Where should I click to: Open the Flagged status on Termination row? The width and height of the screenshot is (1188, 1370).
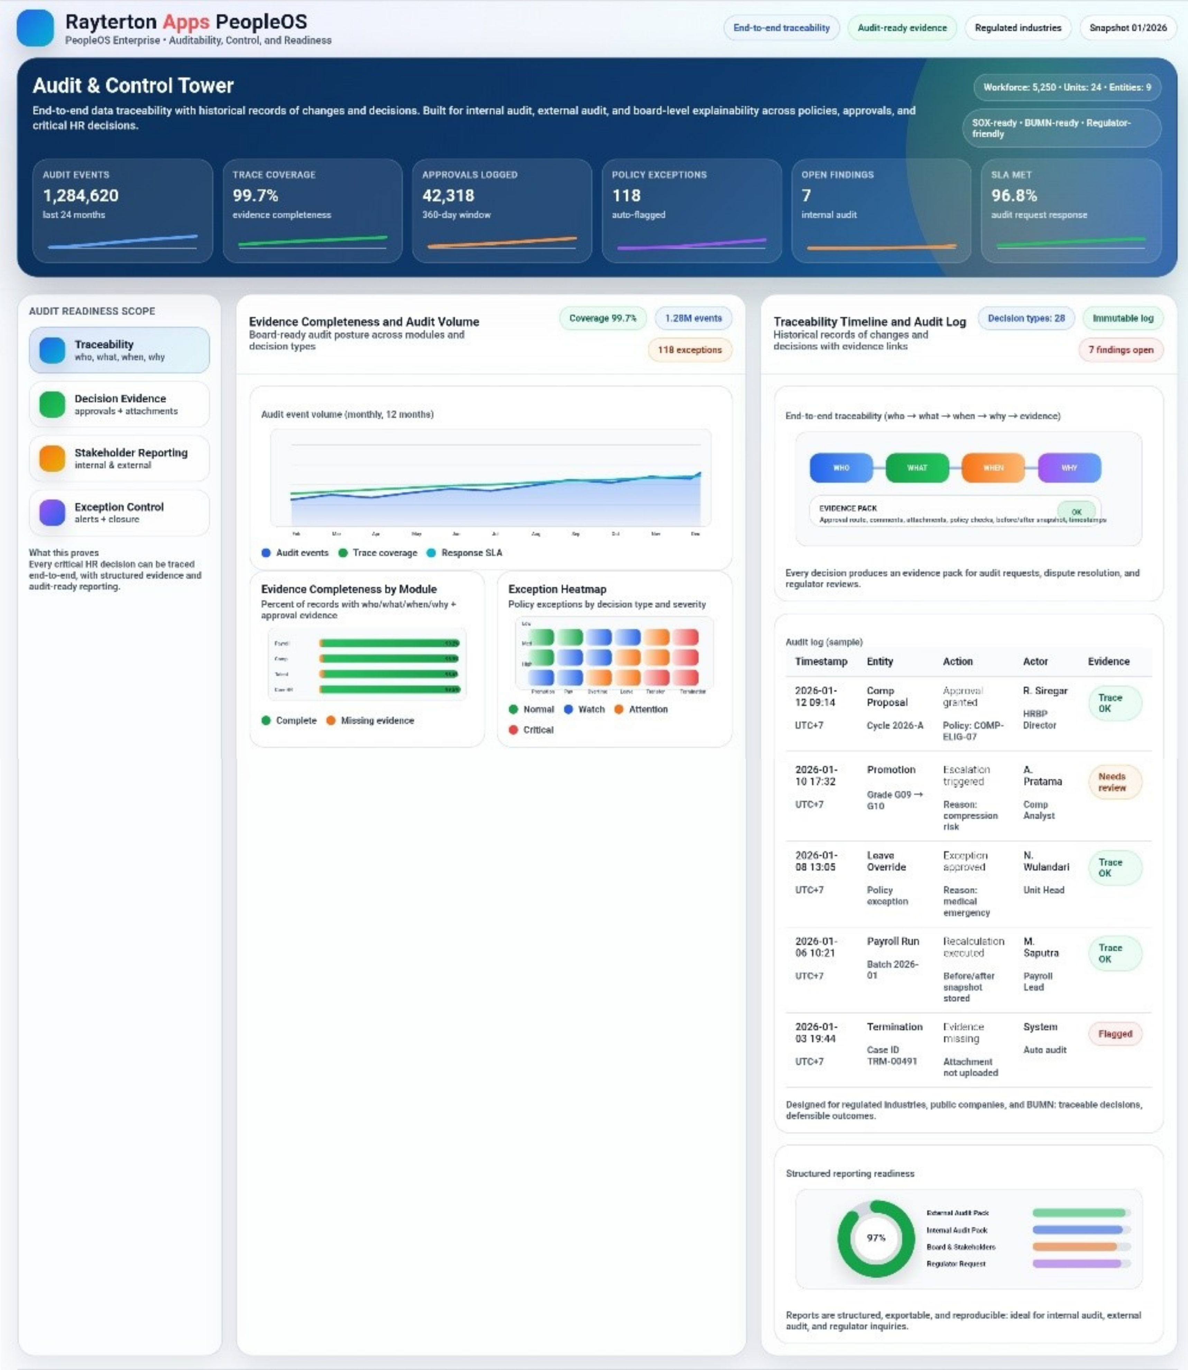coord(1114,1033)
